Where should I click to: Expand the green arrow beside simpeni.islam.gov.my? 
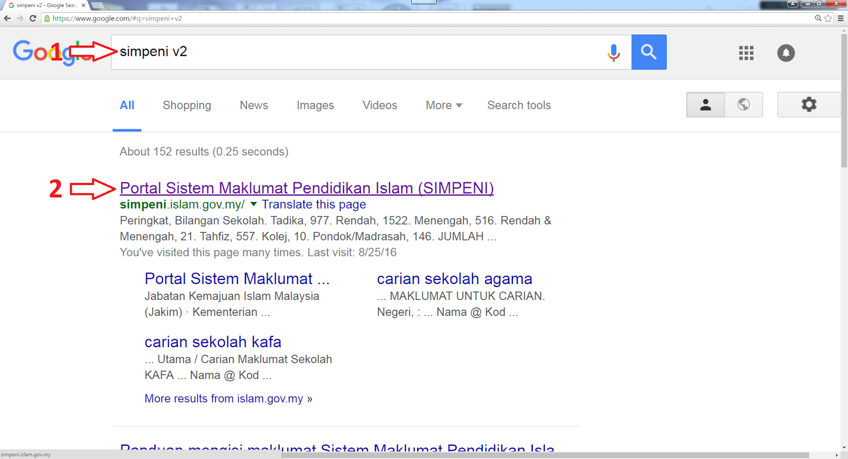(253, 204)
